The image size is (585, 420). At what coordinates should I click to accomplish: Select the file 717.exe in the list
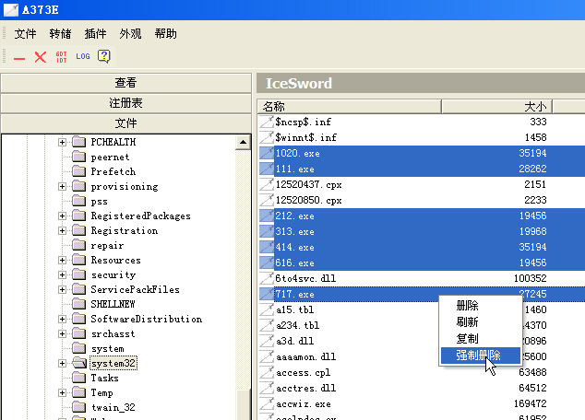point(294,294)
